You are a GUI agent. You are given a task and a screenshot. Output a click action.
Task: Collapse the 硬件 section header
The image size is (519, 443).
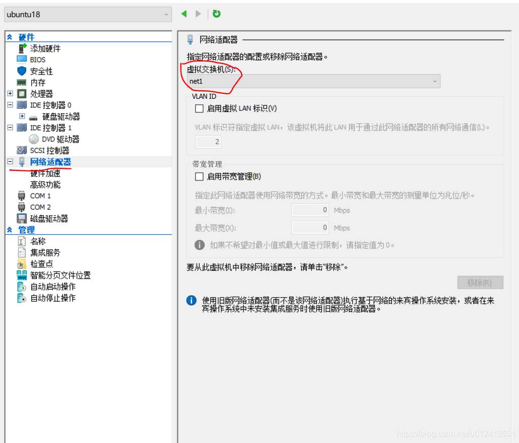pos(10,37)
